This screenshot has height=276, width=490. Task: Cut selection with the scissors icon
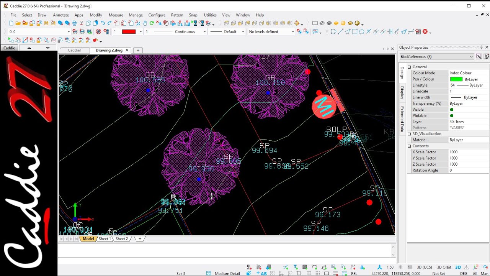[82, 23]
